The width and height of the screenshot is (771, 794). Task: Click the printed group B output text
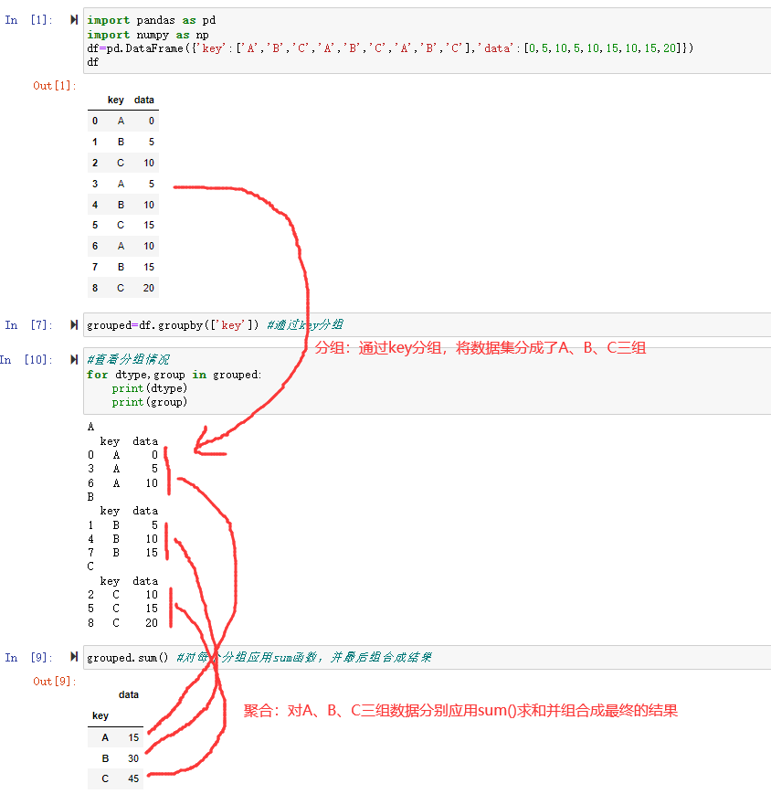(119, 525)
